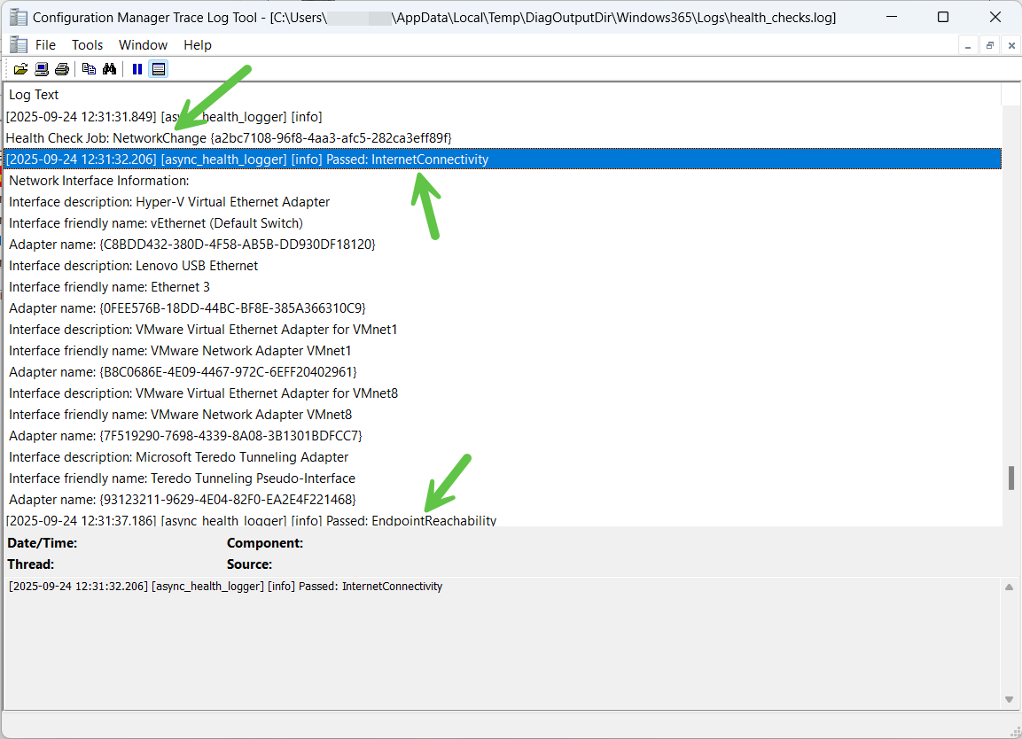Click the Open on Server computer icon
1022x739 pixels.
[x=41, y=69]
